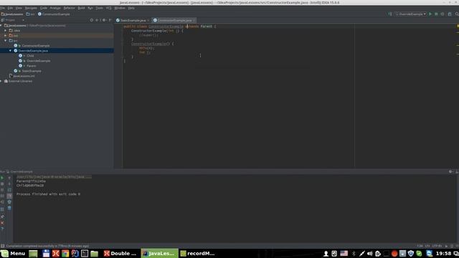This screenshot has width=459, height=258.
Task: Select JavaLessons.iml file in tree
Action: click(24, 76)
